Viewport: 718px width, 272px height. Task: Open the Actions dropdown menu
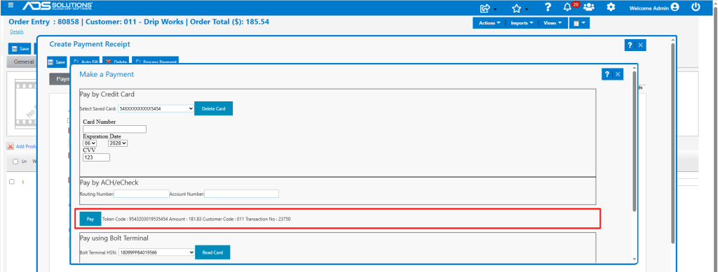[x=489, y=23]
